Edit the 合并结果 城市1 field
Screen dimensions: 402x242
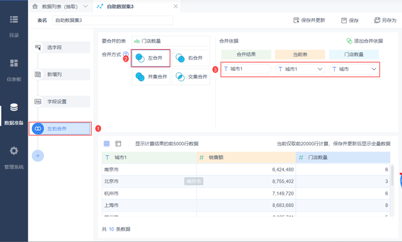pyautogui.click(x=246, y=69)
